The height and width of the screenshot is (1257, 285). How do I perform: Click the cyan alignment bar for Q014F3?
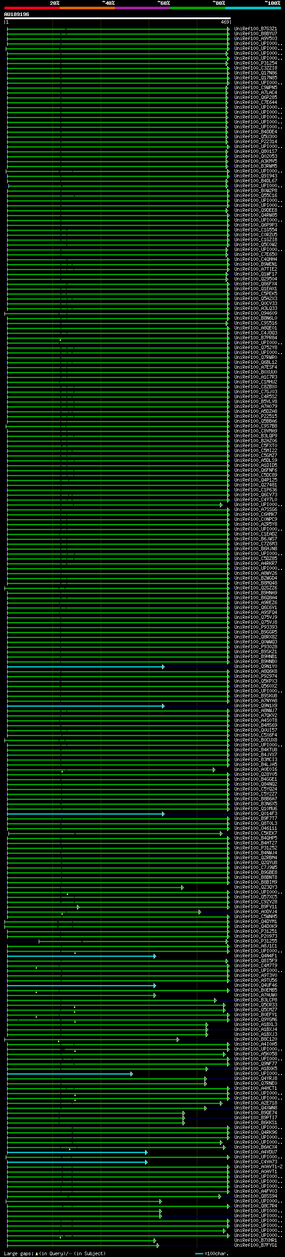[x=86, y=813]
